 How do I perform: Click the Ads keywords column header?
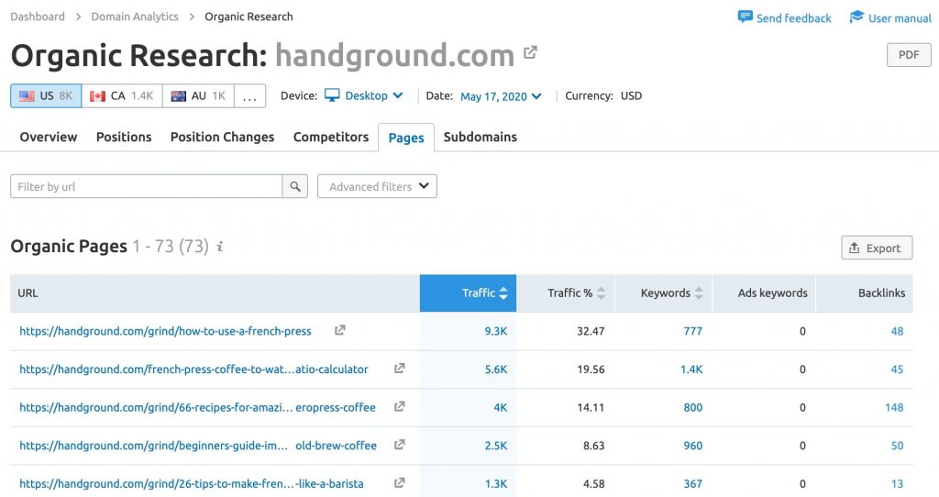coord(764,293)
